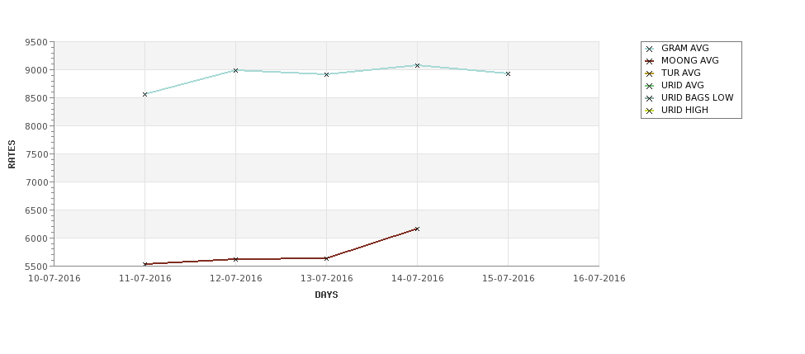Click the MOONG AVG legend marker icon
This screenshot has width=805, height=354.
[x=650, y=61]
